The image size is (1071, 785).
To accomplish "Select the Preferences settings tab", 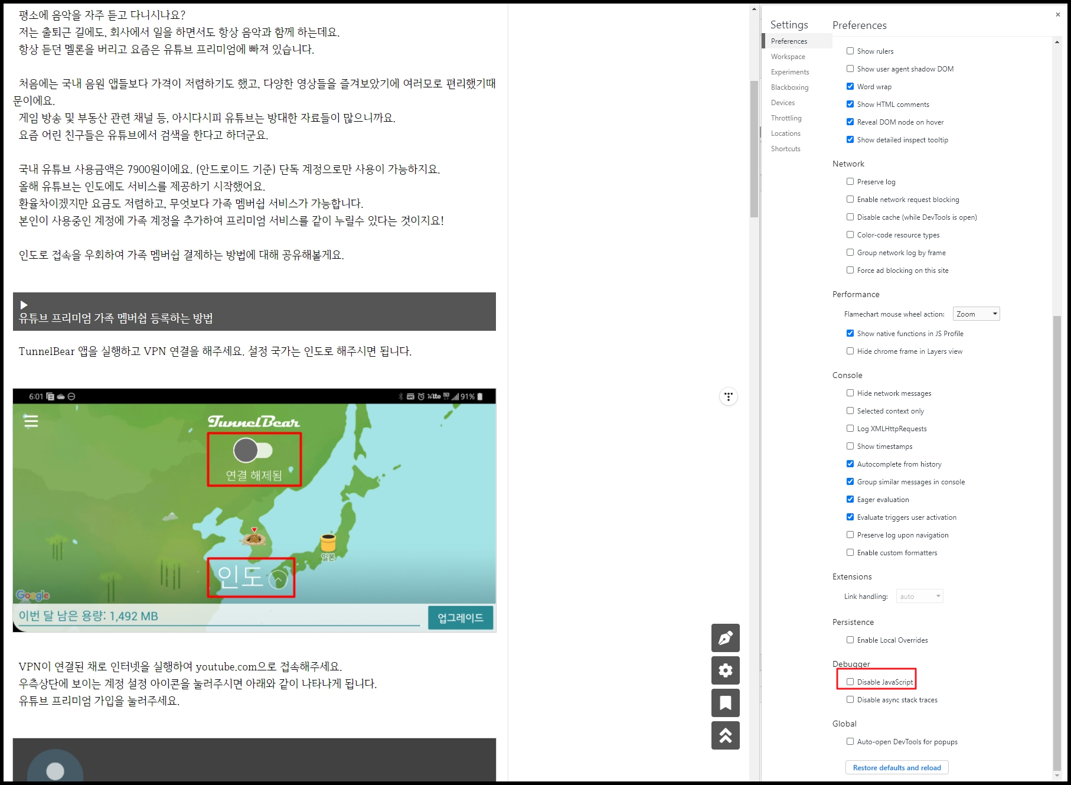I will [x=789, y=41].
